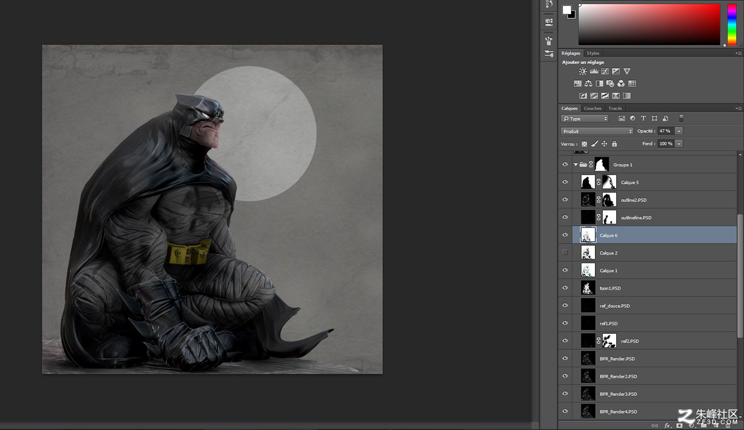The height and width of the screenshot is (430, 744).
Task: Collapse the Groupe 1 folder triangle
Action: [x=575, y=164]
